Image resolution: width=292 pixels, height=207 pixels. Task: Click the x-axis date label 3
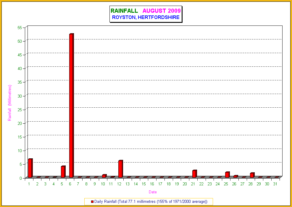[45, 184]
